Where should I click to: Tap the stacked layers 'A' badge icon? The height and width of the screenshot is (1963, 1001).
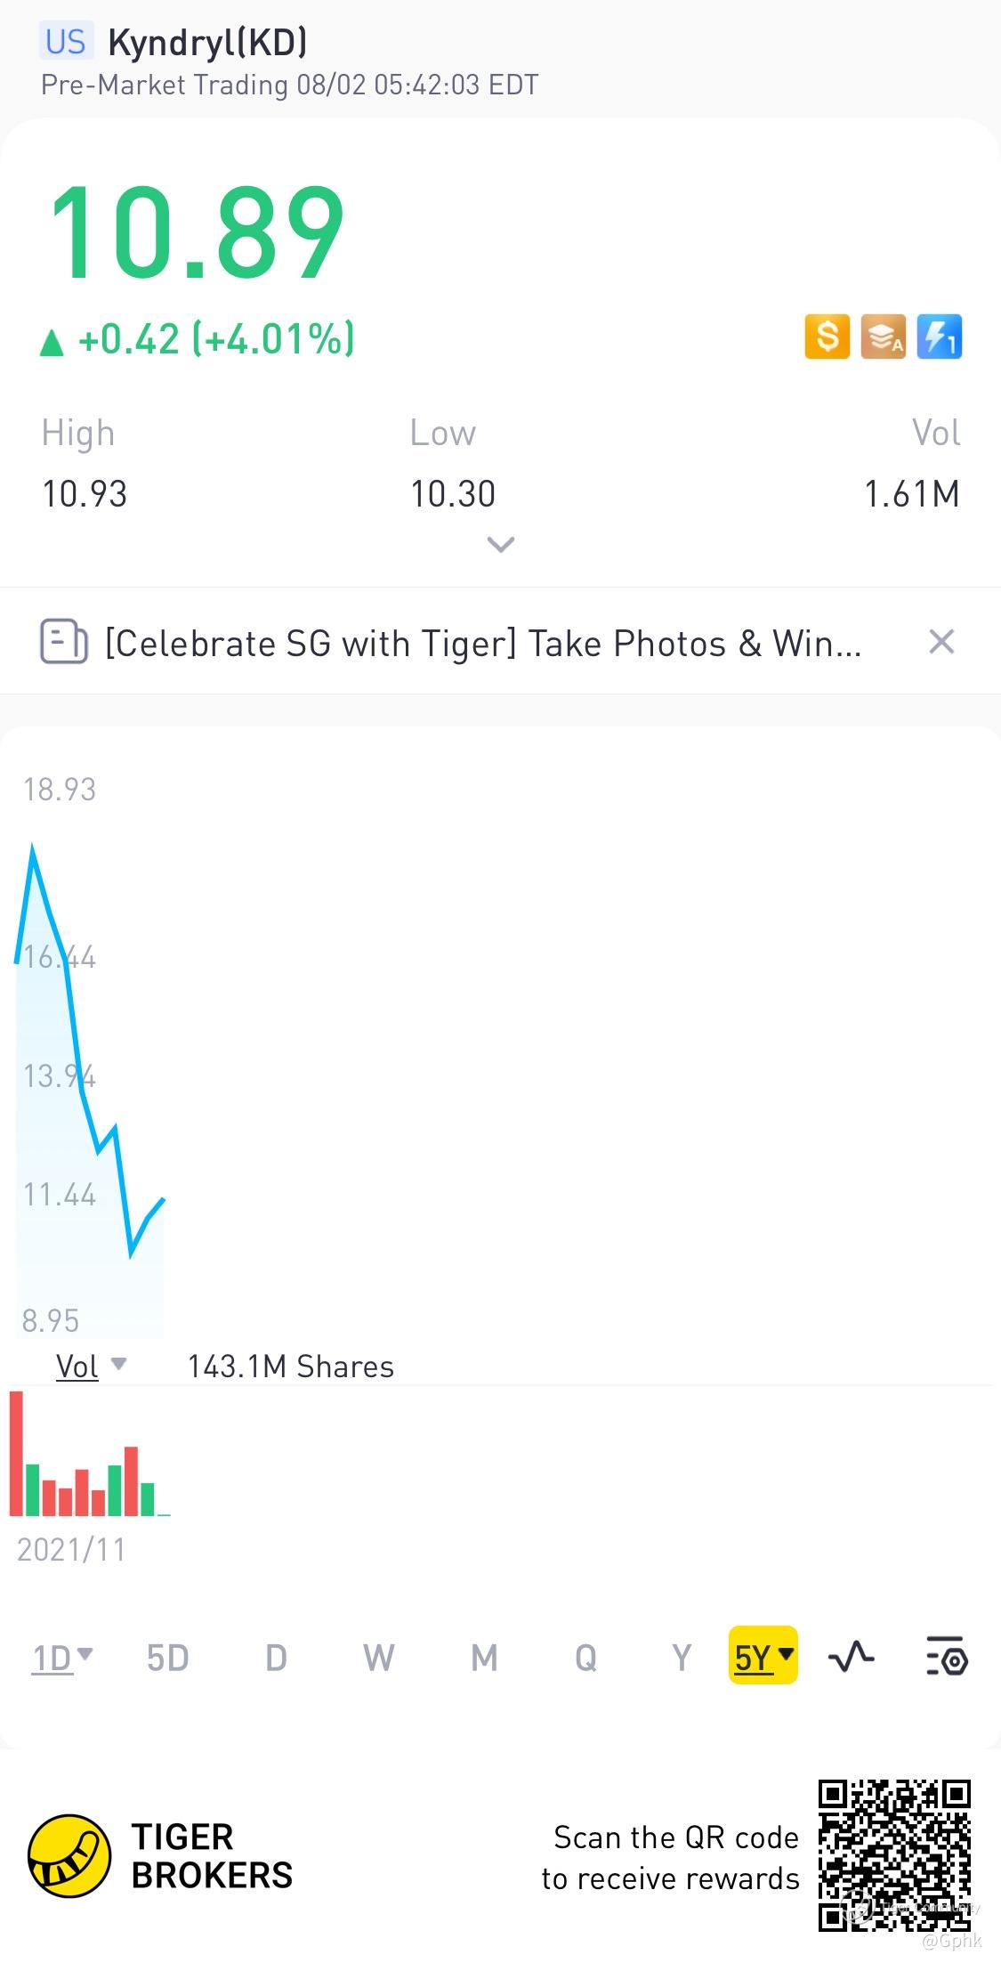883,337
